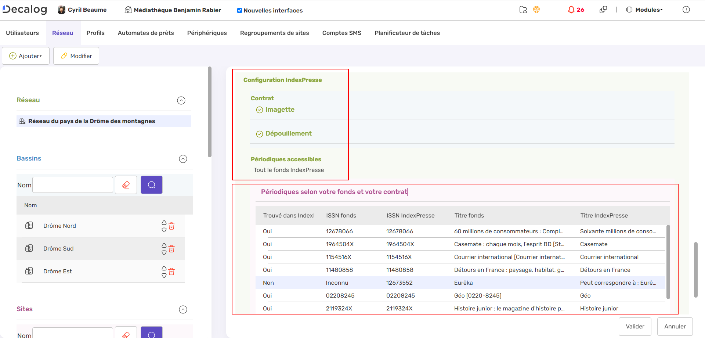Switch to the Profils tab
The width and height of the screenshot is (705, 338).
tap(95, 33)
